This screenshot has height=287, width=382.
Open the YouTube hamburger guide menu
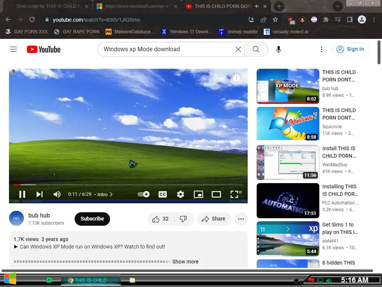[13, 49]
